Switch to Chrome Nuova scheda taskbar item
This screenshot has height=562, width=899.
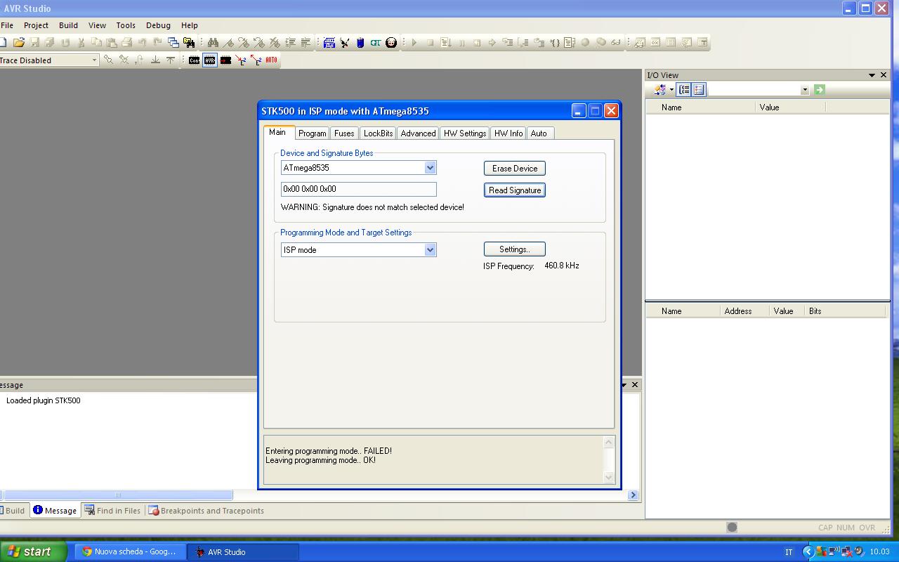131,552
